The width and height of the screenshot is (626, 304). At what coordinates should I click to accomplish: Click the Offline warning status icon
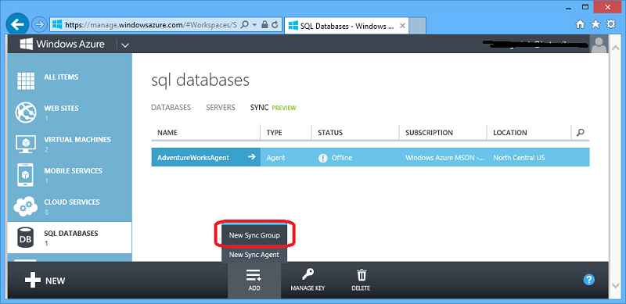point(322,158)
